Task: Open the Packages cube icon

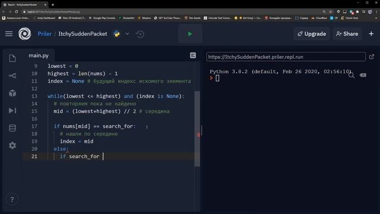Action: tap(12, 93)
